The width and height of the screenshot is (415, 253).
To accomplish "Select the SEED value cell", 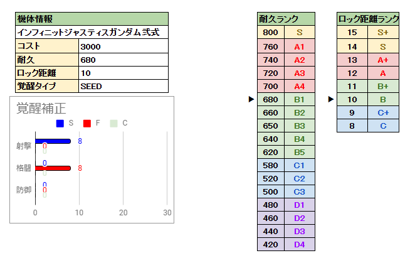I will [123, 86].
